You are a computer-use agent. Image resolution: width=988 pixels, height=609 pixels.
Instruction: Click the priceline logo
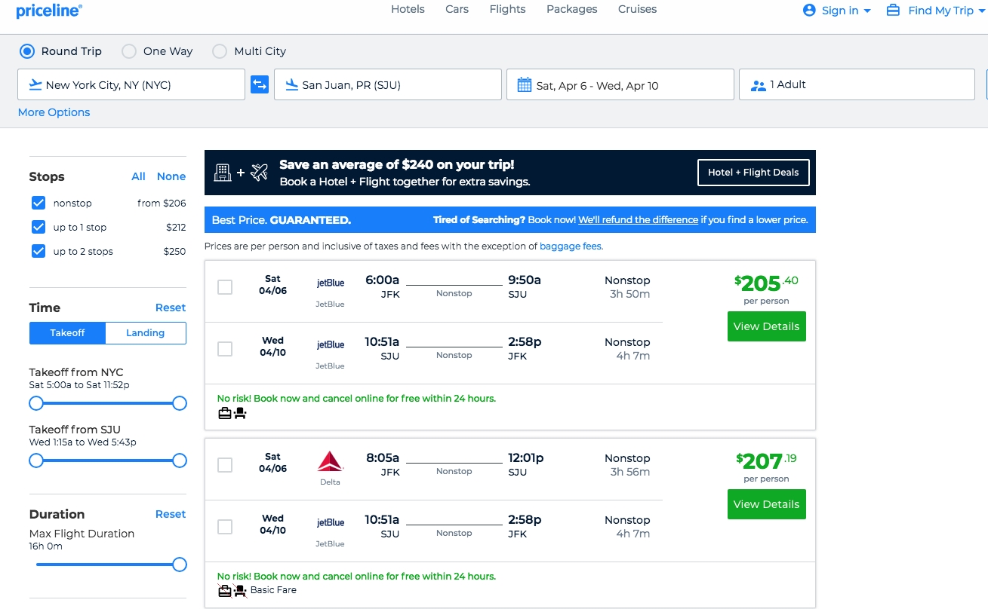click(x=49, y=11)
